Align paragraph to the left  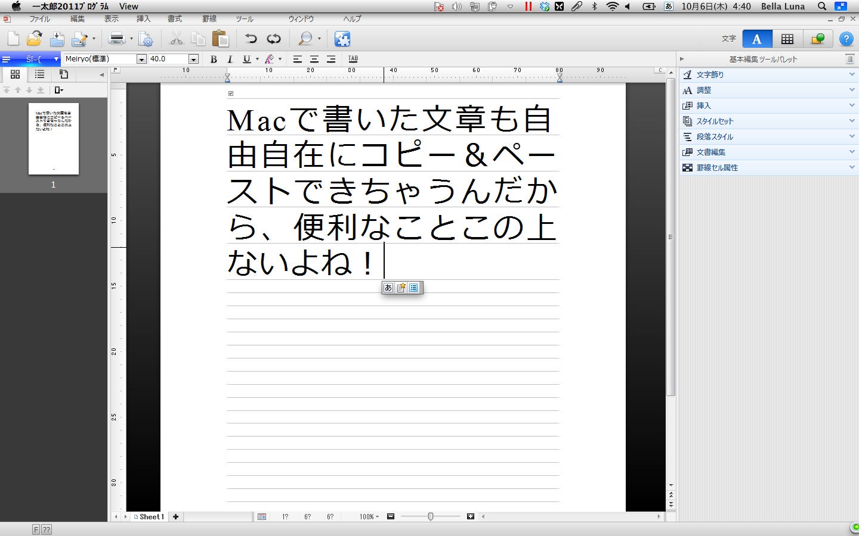tap(297, 59)
